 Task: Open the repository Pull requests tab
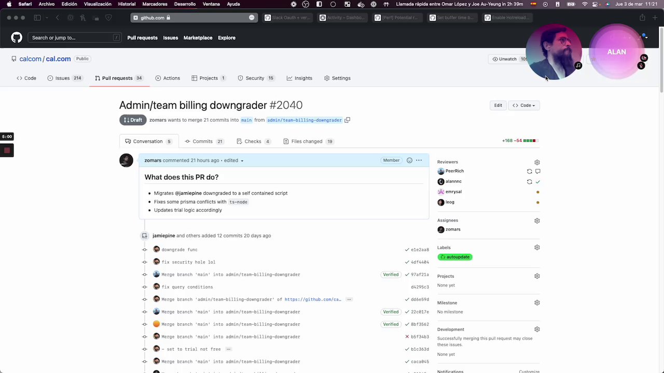click(x=119, y=78)
